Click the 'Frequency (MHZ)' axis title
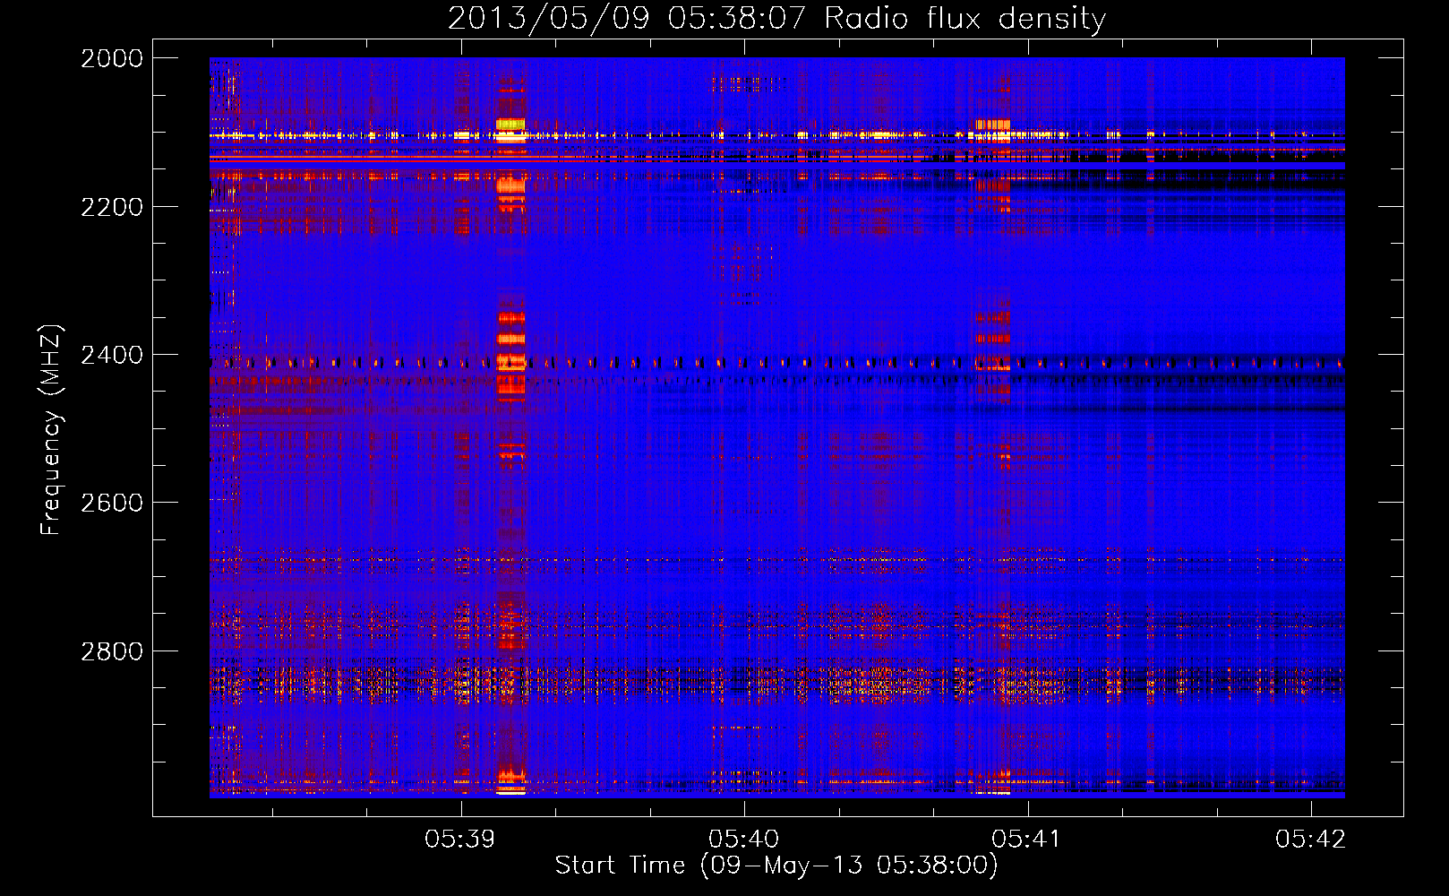The width and height of the screenshot is (1449, 896). coord(52,430)
